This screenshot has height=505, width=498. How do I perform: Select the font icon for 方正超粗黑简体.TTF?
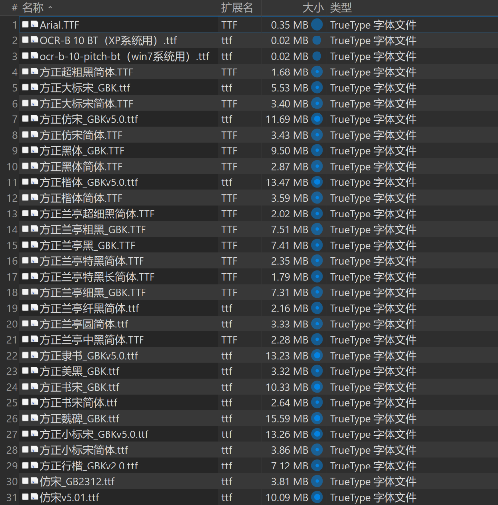[35, 72]
